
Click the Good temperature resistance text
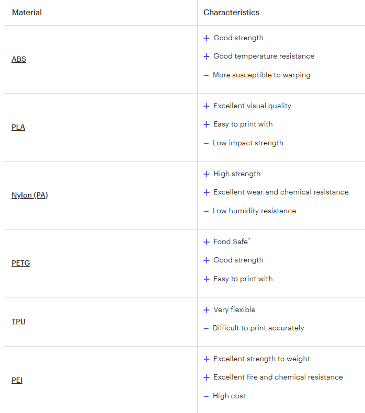(x=264, y=56)
